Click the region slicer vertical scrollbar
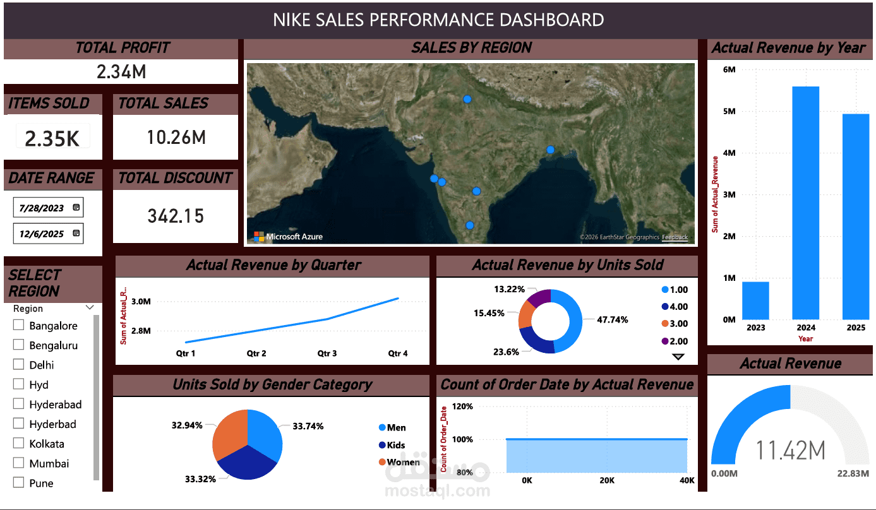 97,397
